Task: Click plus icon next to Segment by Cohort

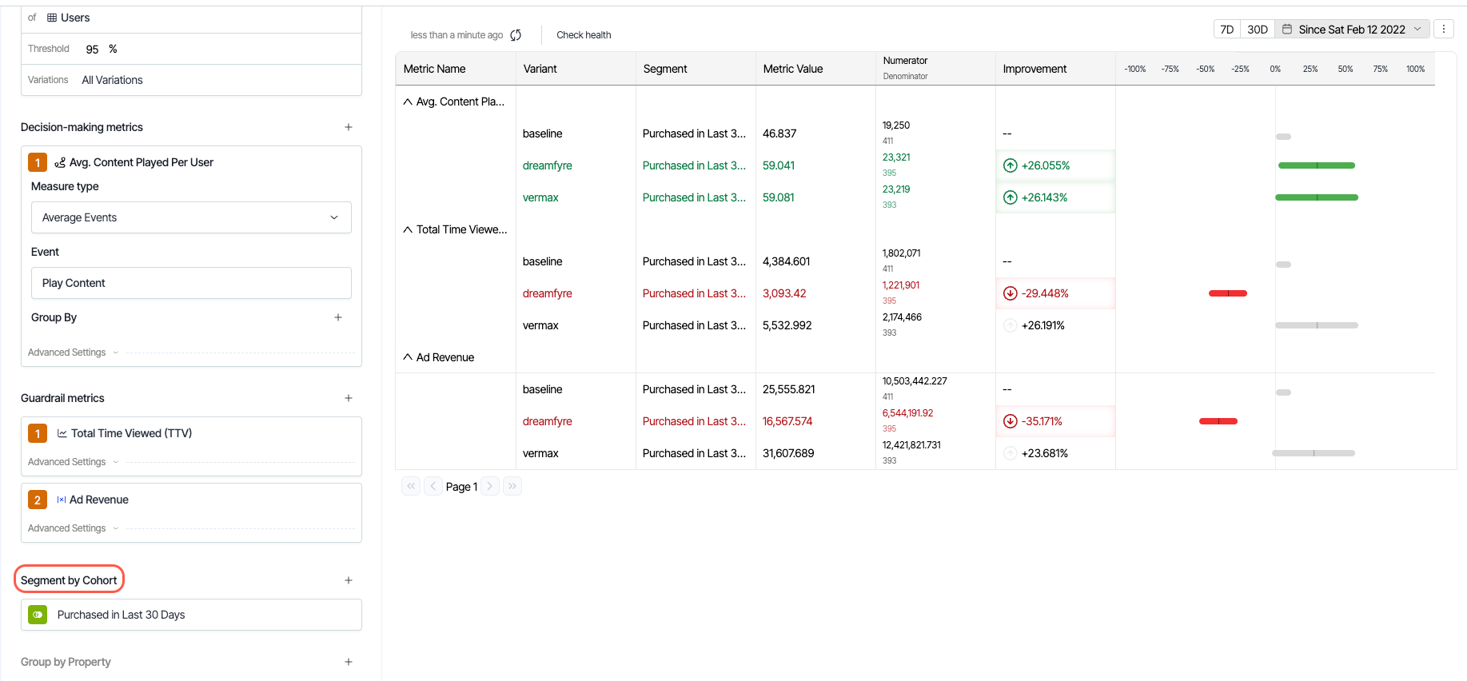Action: [349, 580]
